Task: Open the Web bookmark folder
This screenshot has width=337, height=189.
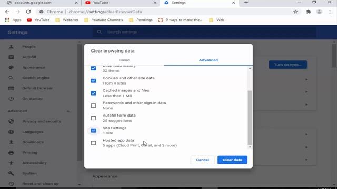Action: coord(217,20)
